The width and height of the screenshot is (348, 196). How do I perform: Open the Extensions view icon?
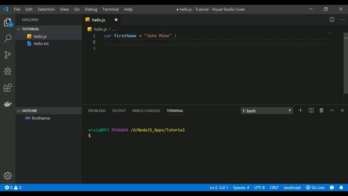tap(8, 88)
